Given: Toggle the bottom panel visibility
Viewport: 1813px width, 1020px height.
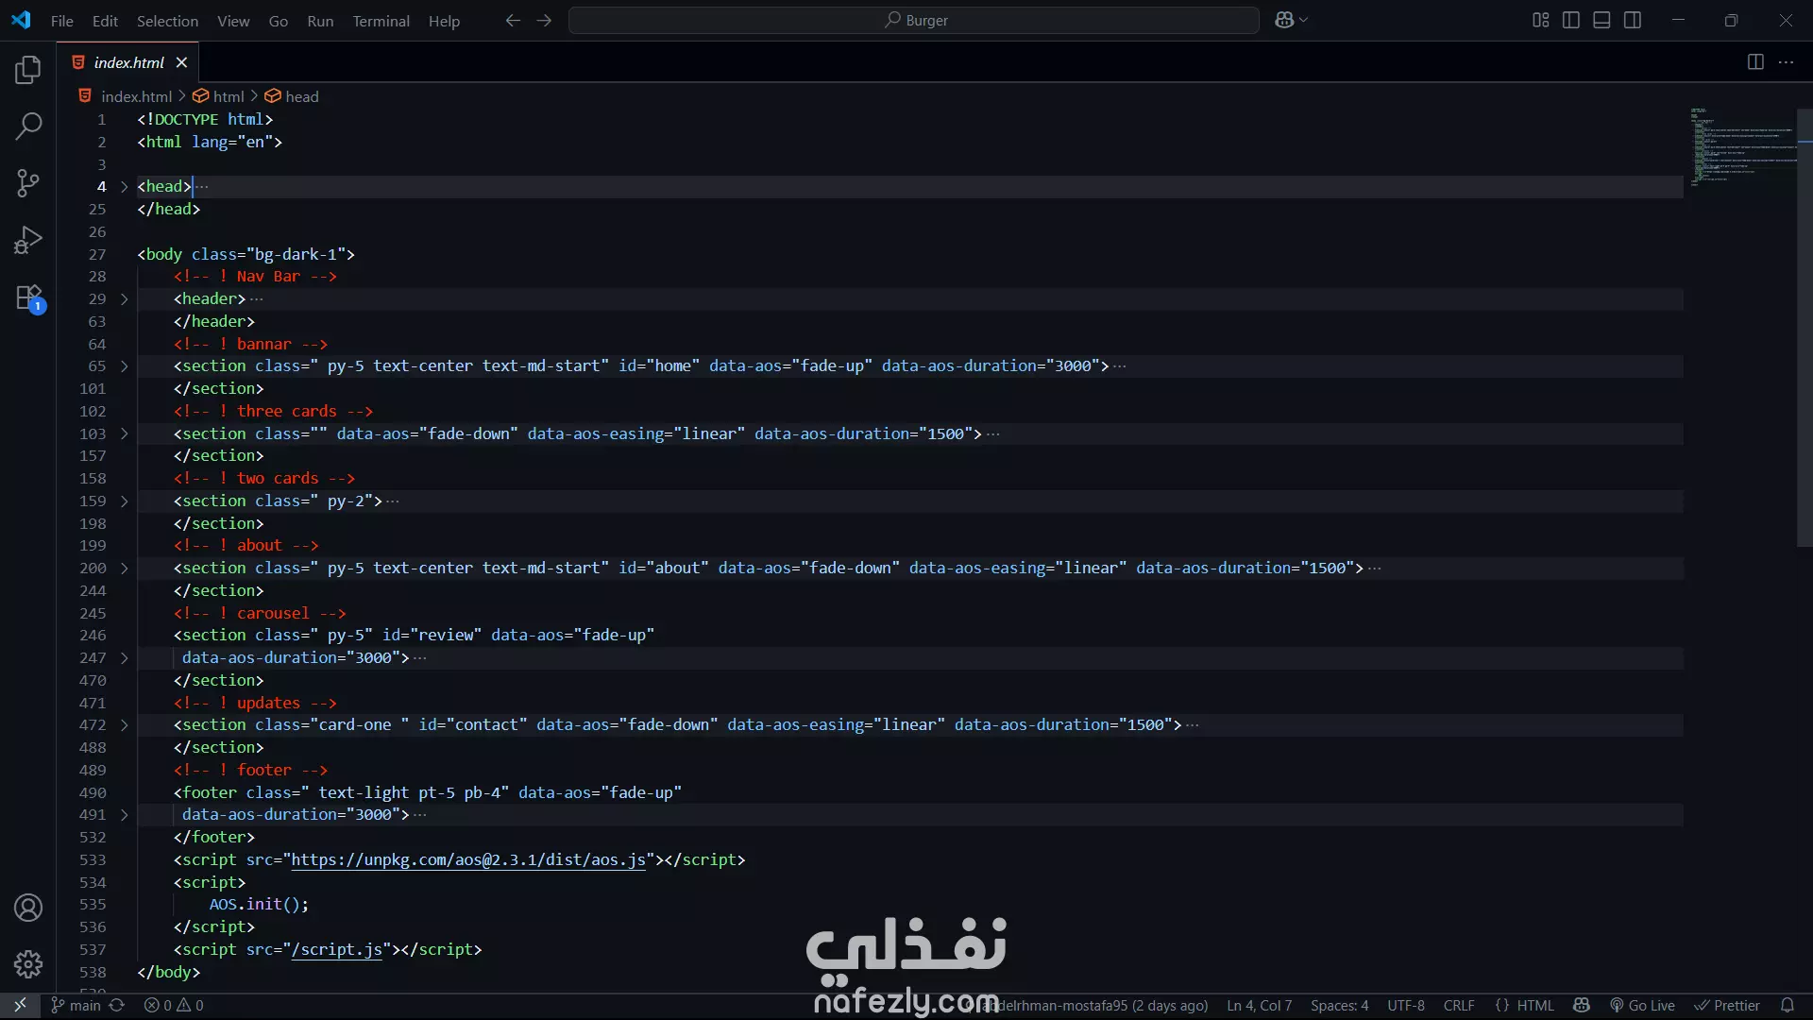Looking at the screenshot, I should [1601, 20].
